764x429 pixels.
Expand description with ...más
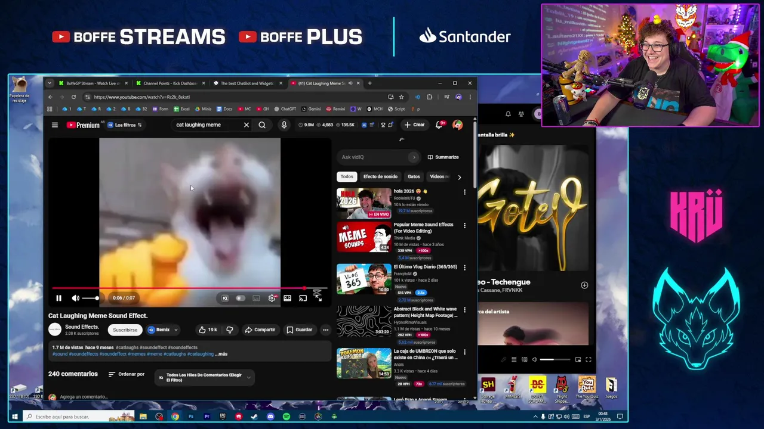pos(221,354)
